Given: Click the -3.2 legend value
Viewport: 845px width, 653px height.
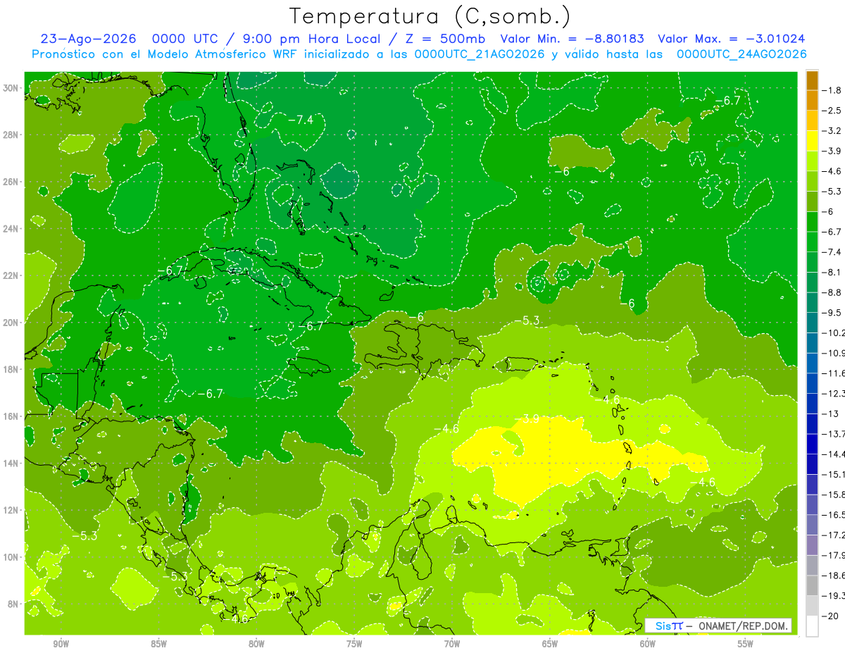Looking at the screenshot, I should [832, 131].
